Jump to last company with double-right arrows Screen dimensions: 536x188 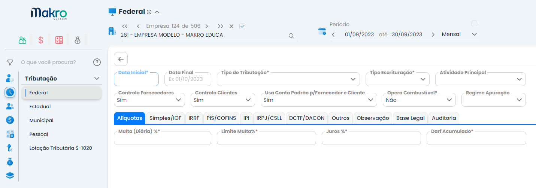(x=221, y=26)
